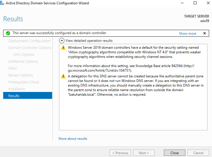Screen dimensions: 212x157
Task: Click the cryptography algorithms warning icon
Action: coord(63,48)
